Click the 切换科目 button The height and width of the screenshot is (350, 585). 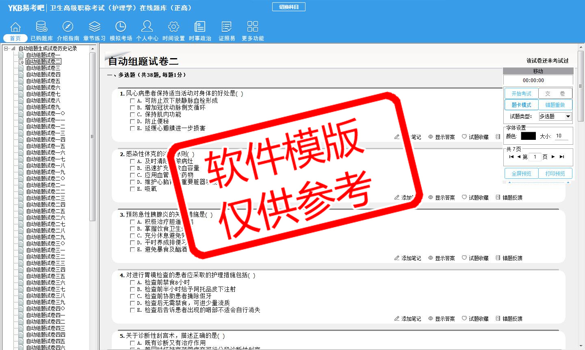coord(288,7)
